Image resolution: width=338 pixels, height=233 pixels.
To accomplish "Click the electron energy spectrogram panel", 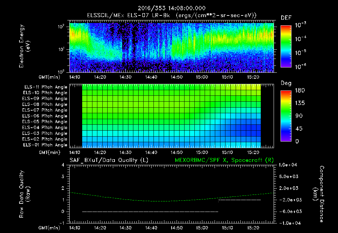I will [172, 46].
